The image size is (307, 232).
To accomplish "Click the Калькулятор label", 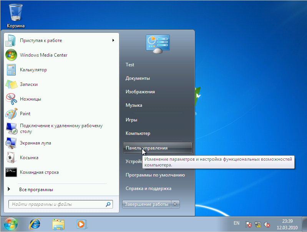I will (x=33, y=70).
